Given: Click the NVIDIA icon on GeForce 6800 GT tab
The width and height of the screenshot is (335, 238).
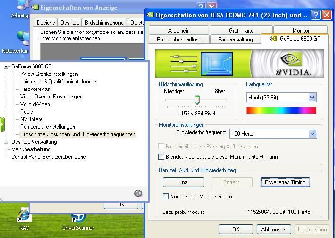Looking at the screenshot, I should coord(273,39).
